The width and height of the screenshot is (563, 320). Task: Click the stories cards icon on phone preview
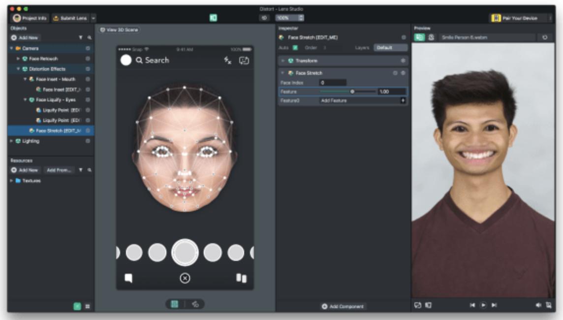pyautogui.click(x=241, y=278)
